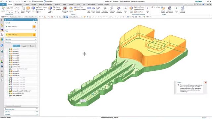The height and width of the screenshot is (119, 212).
Task: Toggle the Extrude (10) feature checkbox
Action: tap(10, 56)
